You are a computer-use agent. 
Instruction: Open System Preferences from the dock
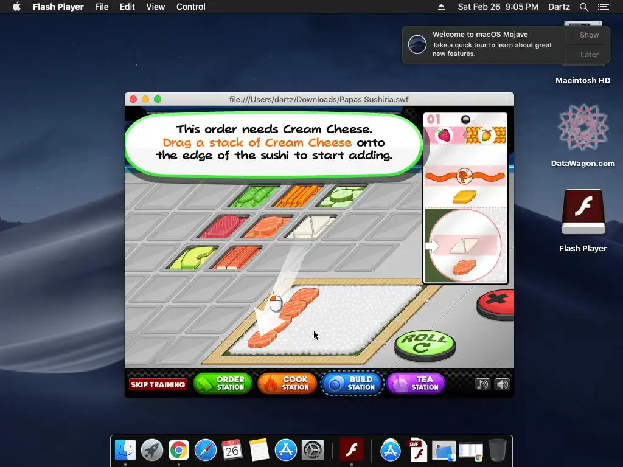point(313,451)
